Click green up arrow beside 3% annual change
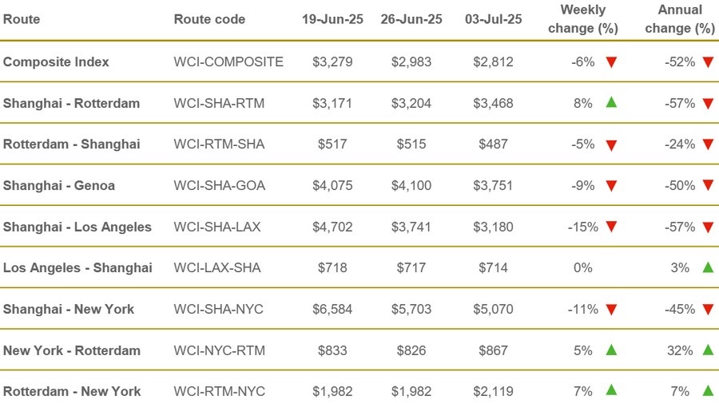This screenshot has height=403, width=719. [x=708, y=267]
